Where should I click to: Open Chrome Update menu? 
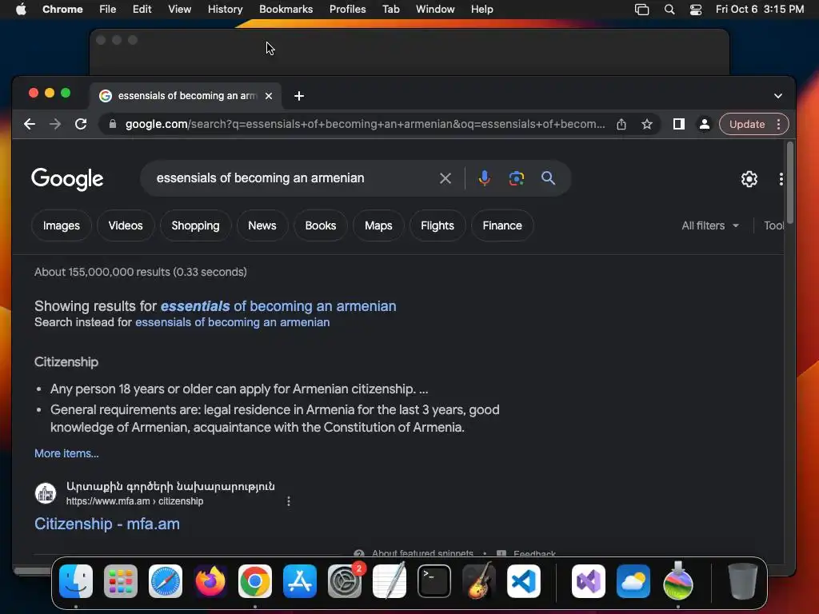click(x=753, y=124)
